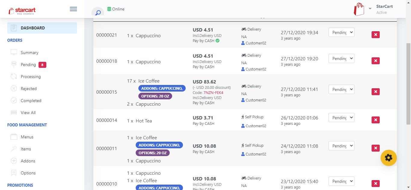Click the Menus sidebar icon
Viewport: 411px width, 190px height.
coord(14,137)
